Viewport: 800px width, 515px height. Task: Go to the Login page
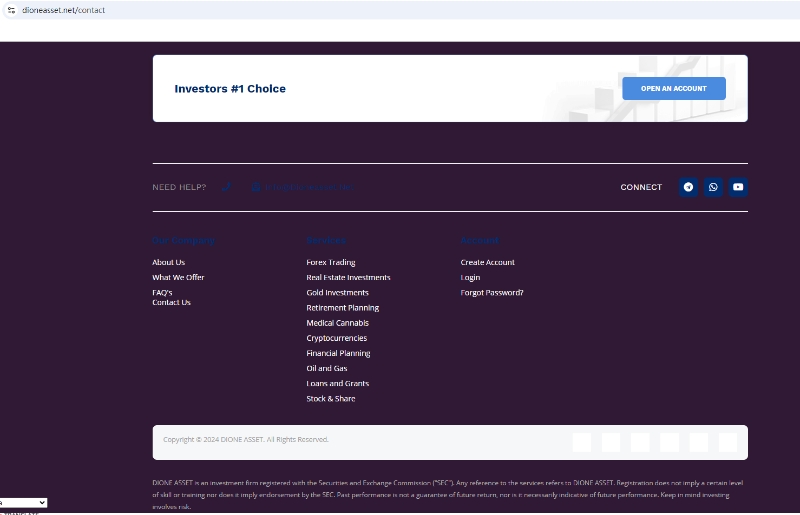coord(470,278)
